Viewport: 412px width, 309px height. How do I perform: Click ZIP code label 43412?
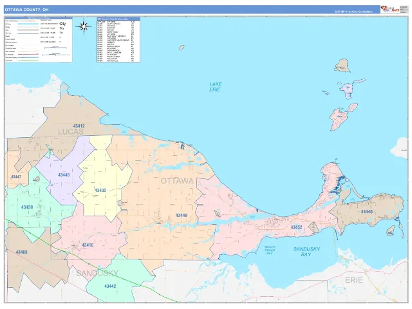tap(79, 126)
